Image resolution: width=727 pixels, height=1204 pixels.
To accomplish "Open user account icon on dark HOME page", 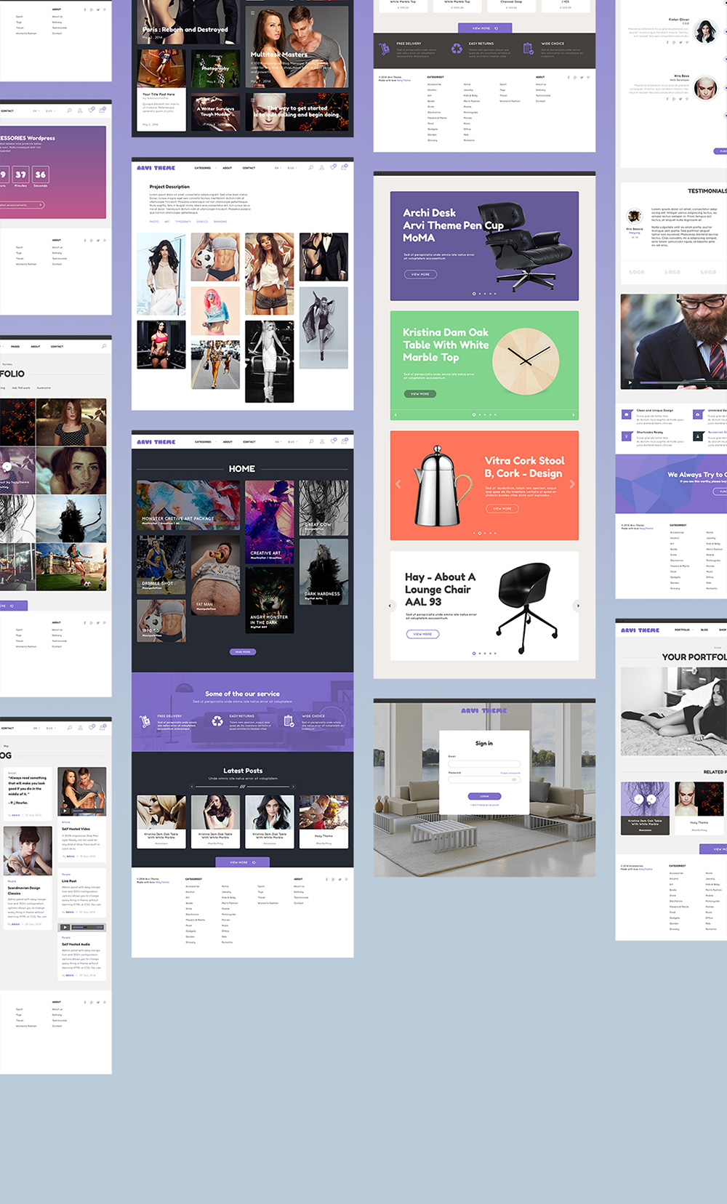I will point(321,441).
